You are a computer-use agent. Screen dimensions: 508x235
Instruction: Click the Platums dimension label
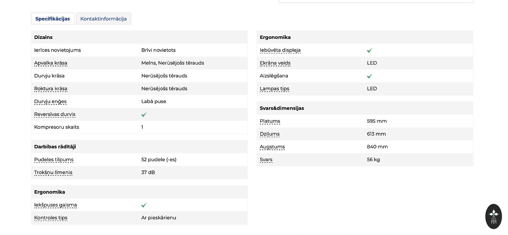coord(270,121)
